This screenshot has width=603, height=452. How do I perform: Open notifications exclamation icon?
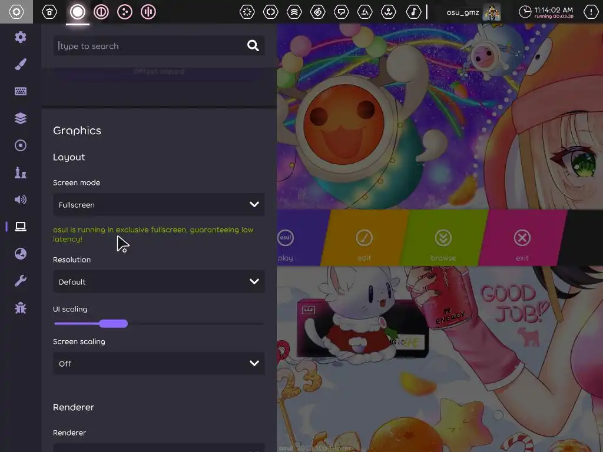(x=591, y=12)
